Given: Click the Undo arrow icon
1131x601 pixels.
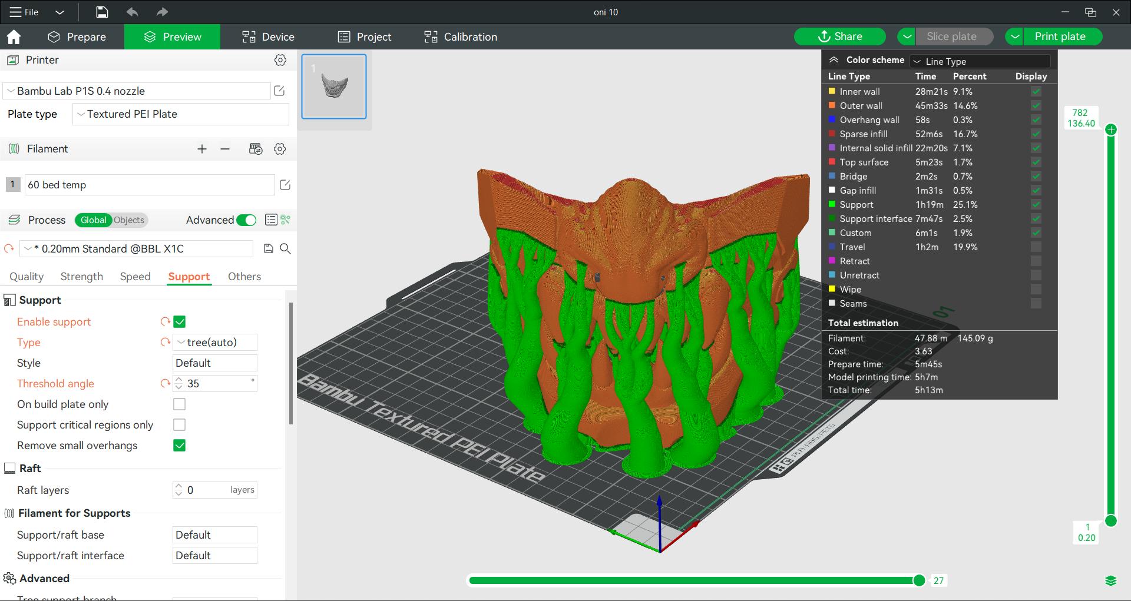Looking at the screenshot, I should pos(132,12).
